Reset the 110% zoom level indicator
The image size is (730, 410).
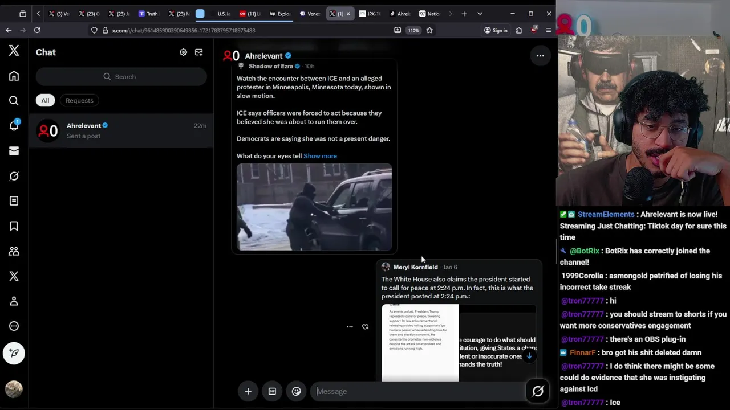point(413,30)
